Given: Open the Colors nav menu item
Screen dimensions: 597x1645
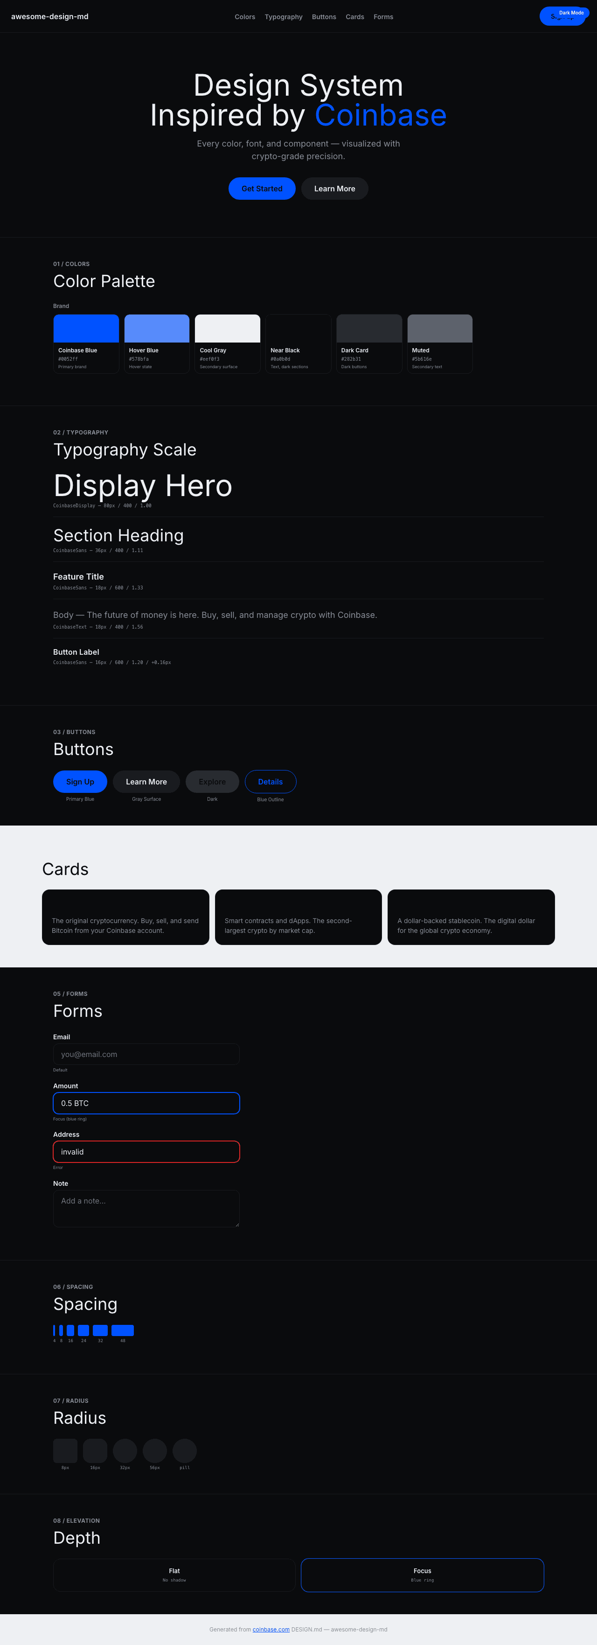Looking at the screenshot, I should 244,17.
